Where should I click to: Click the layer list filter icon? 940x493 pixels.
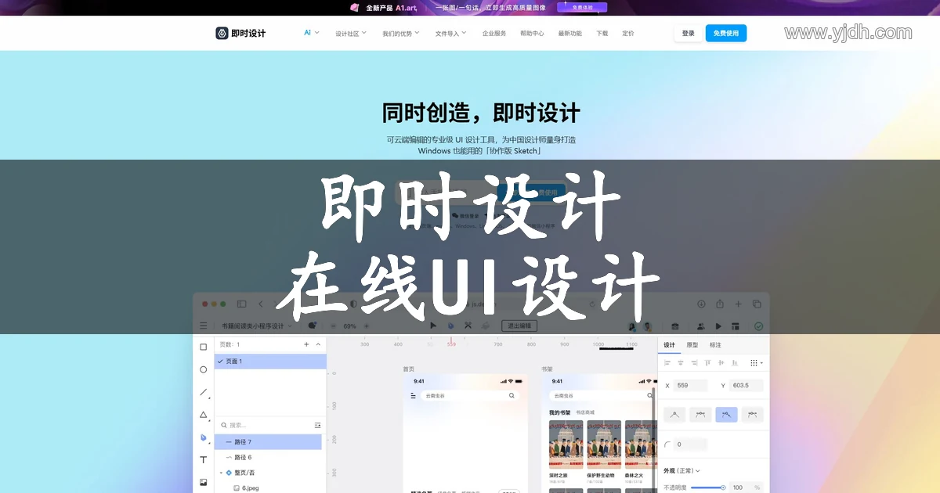pyautogui.click(x=317, y=425)
